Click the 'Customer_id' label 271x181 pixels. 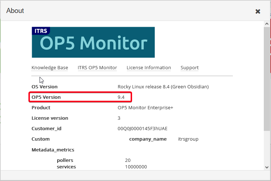46,128
